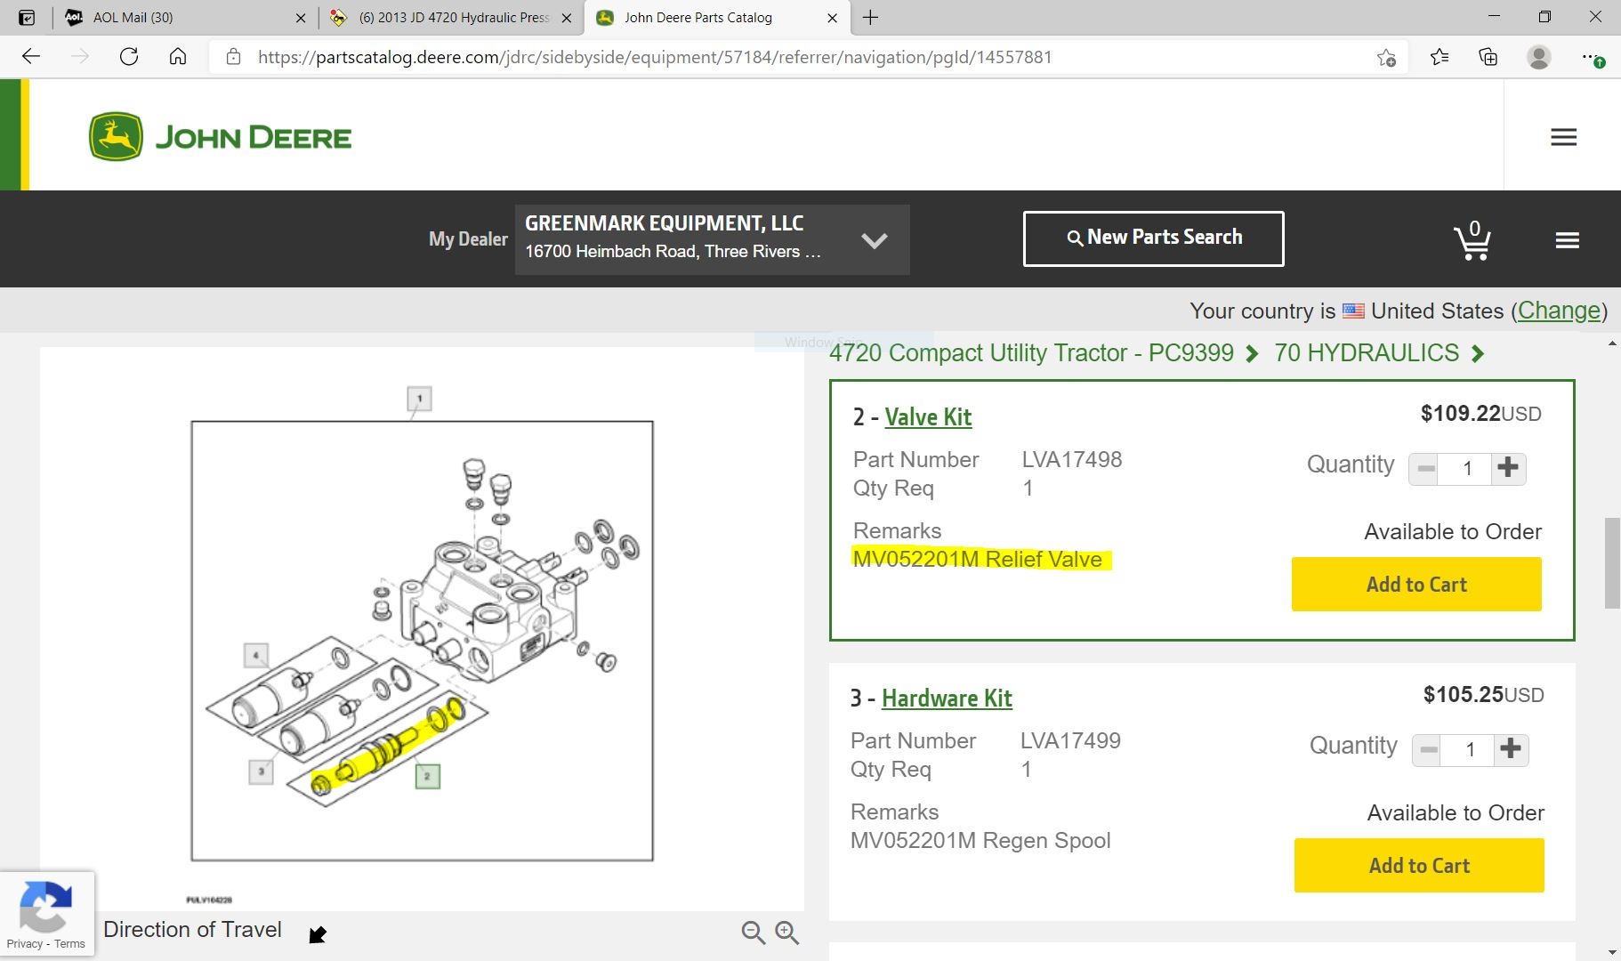The height and width of the screenshot is (961, 1621).
Task: Add Hardware Kit LVA17499 to cart
Action: click(x=1419, y=865)
